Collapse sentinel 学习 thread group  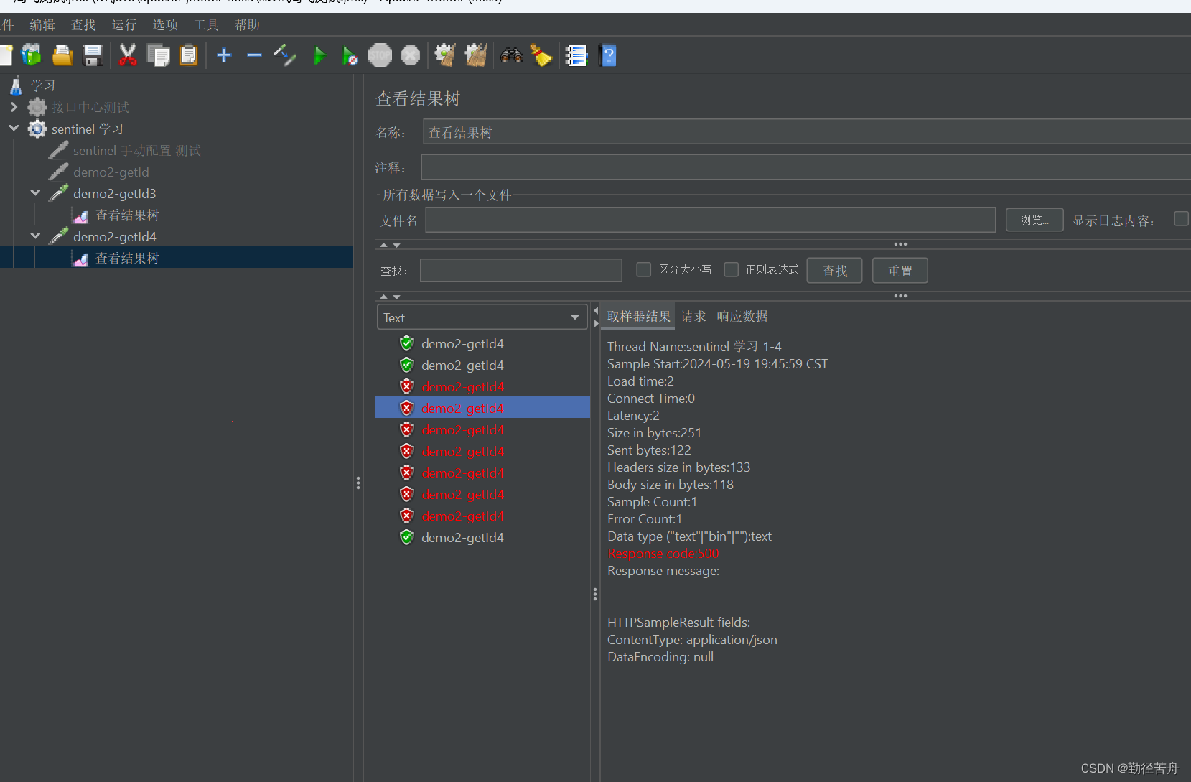14,129
